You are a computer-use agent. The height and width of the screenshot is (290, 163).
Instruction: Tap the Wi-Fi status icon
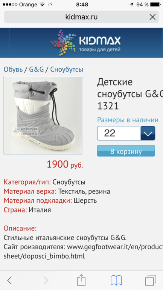point(43,5)
